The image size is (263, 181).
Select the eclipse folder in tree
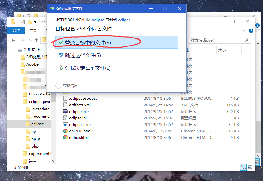(35, 124)
